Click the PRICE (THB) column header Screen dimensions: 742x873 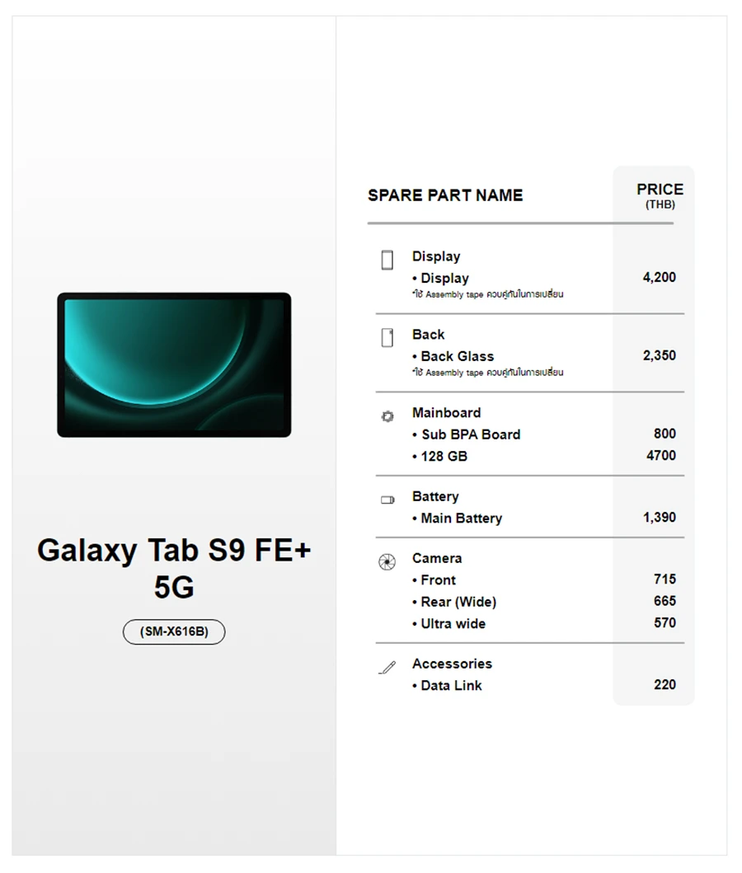[660, 195]
